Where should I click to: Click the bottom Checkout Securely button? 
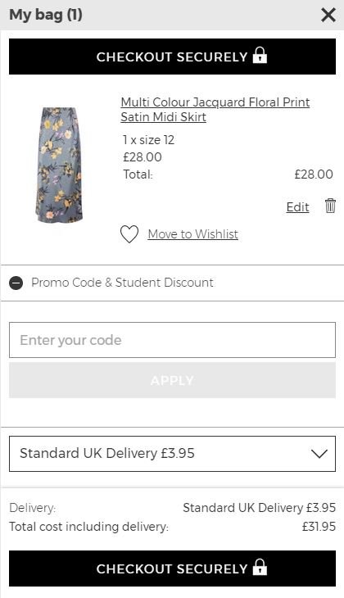click(172, 569)
